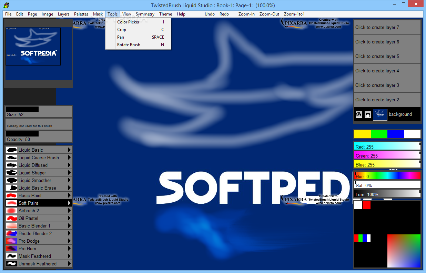Open the File menu
The width and height of the screenshot is (426, 273).
[8, 14]
